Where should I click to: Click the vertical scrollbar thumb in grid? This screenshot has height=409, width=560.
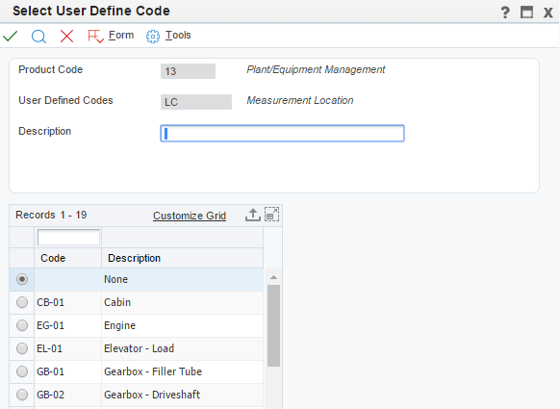pos(273,325)
